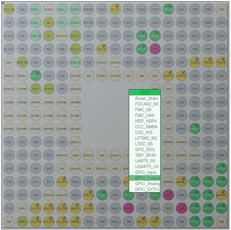Select pin PB14

coord(222,23)
